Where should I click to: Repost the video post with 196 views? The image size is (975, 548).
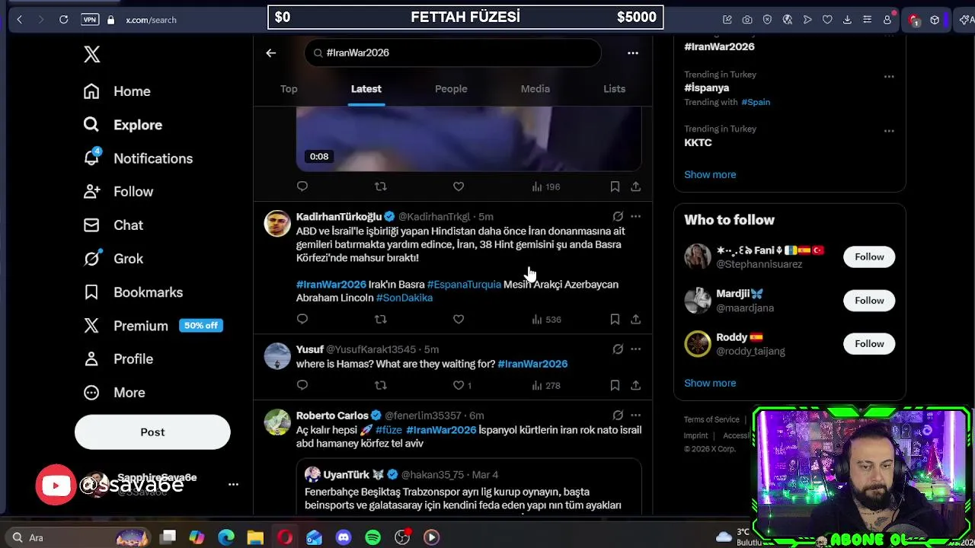click(380, 186)
